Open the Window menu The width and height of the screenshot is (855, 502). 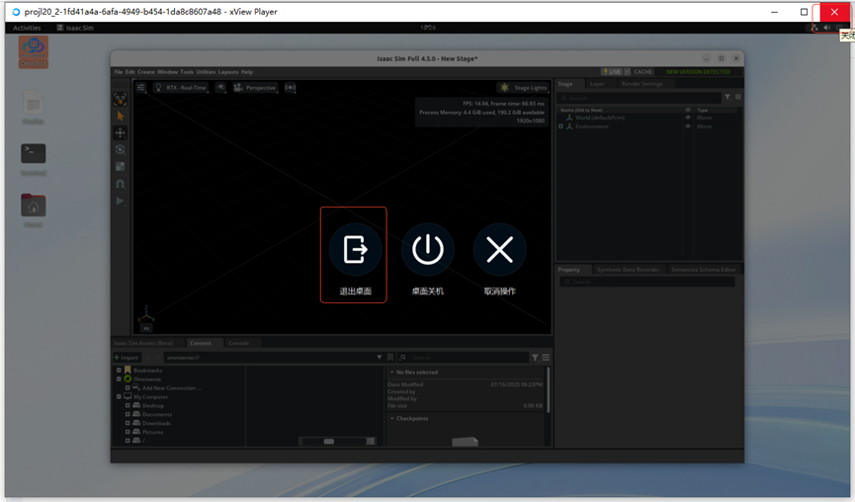coord(167,72)
